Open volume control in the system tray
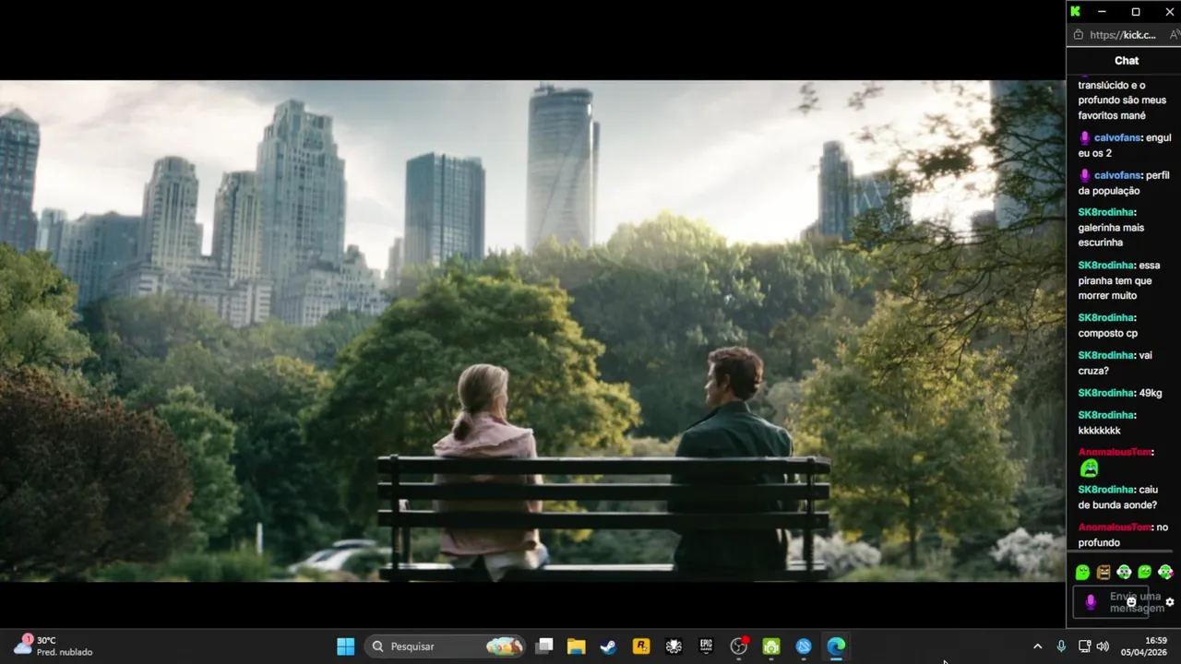 [1103, 646]
